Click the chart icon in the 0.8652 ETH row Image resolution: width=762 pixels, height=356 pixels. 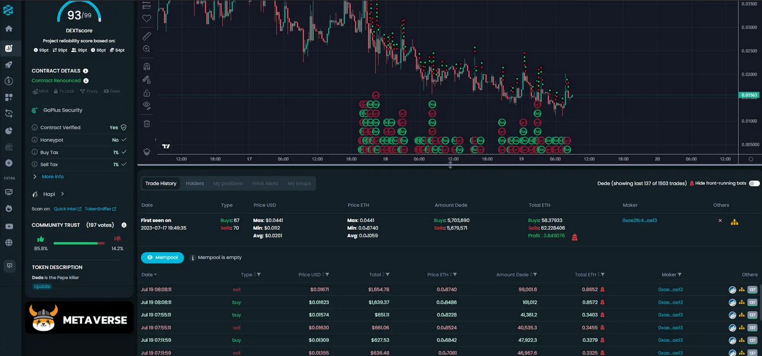pos(732,290)
